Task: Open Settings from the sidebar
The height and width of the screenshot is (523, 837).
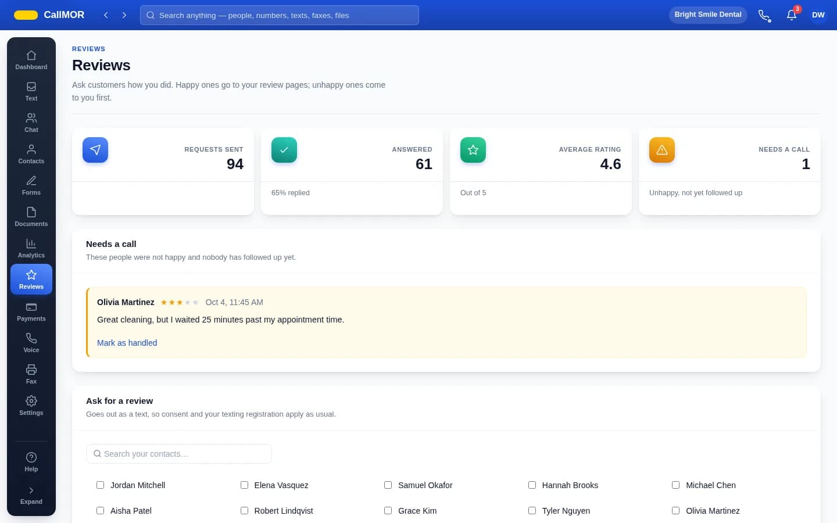Action: [x=31, y=406]
